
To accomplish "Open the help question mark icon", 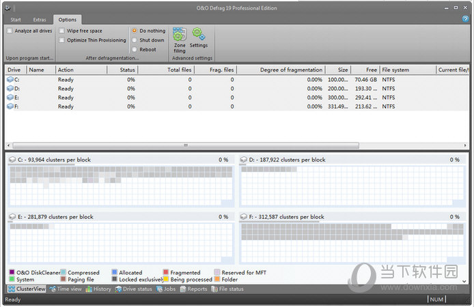I will (x=465, y=18).
